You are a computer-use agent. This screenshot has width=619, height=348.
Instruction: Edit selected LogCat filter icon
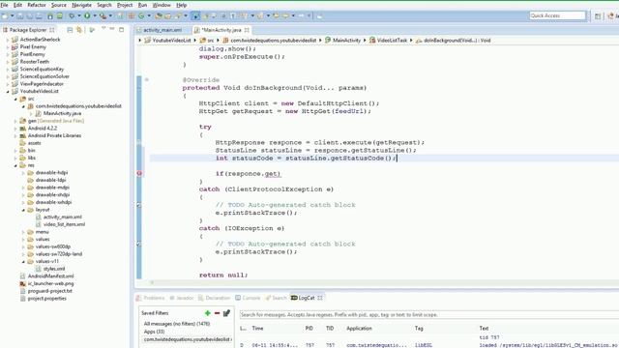(x=226, y=313)
